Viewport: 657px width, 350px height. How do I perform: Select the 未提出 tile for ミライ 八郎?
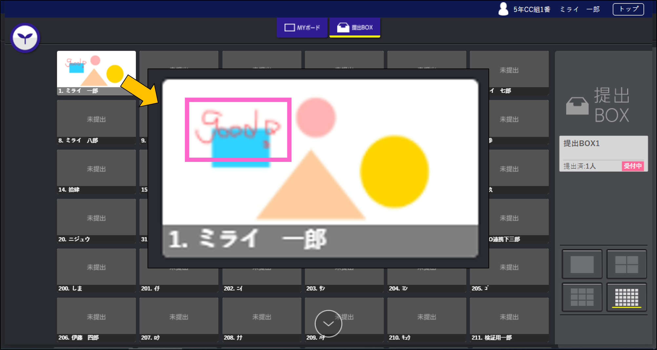(x=96, y=120)
